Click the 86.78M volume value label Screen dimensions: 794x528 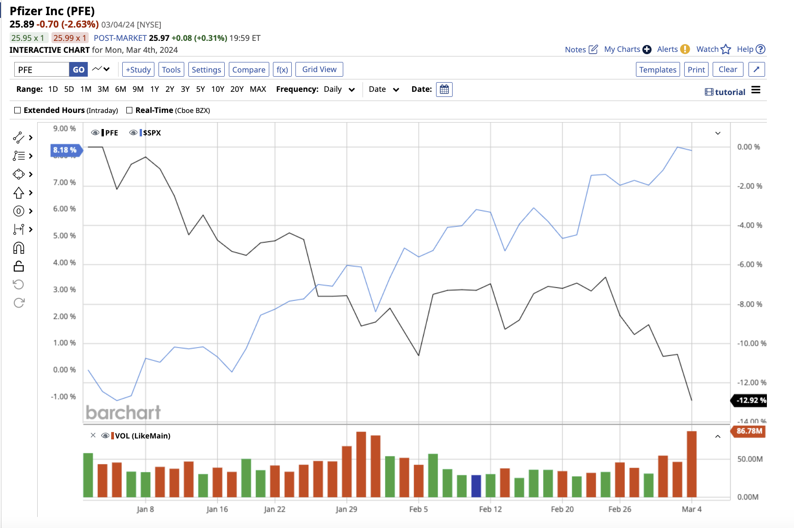748,431
